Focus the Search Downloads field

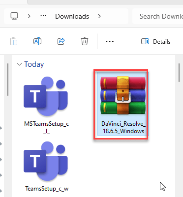tap(157, 16)
